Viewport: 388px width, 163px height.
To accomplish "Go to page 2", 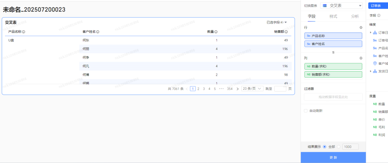I will (198, 89).
